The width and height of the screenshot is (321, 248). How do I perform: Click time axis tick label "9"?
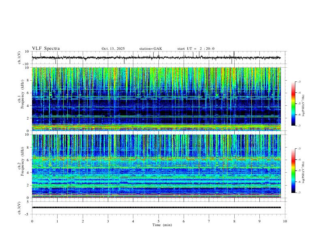coord(259,221)
